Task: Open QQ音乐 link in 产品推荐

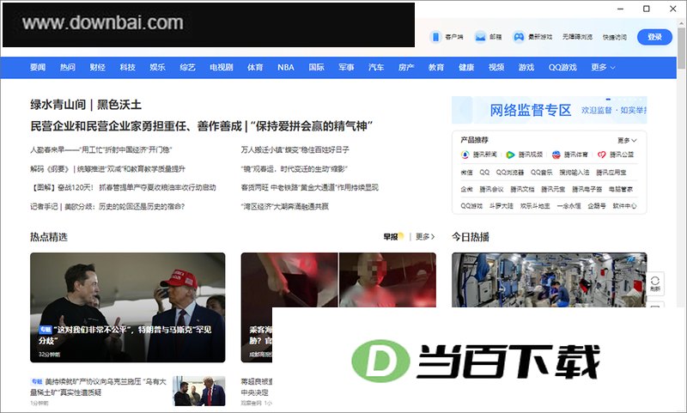Action: (542, 172)
